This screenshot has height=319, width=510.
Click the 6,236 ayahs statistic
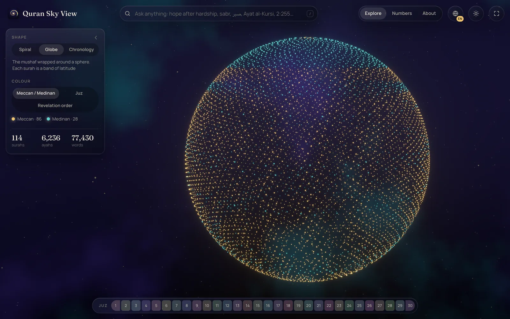[51, 141]
